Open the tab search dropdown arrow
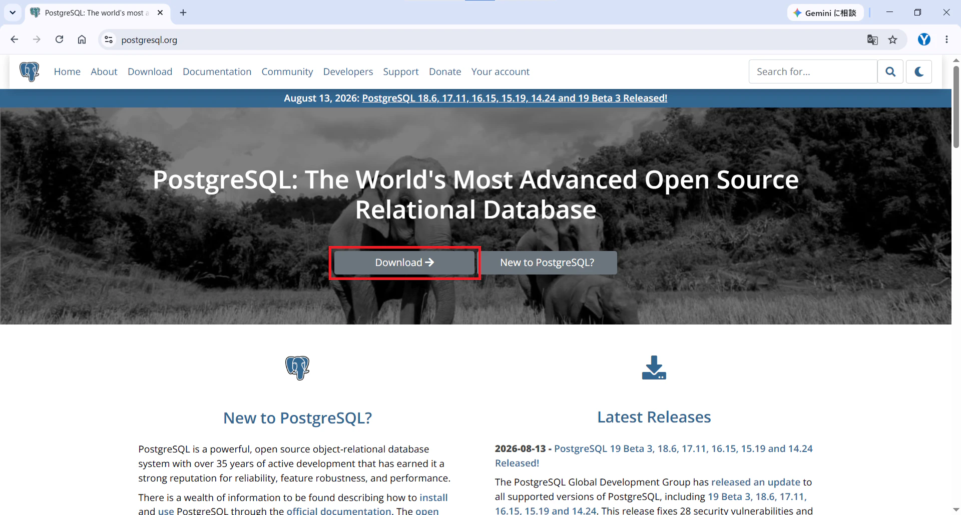Image resolution: width=961 pixels, height=515 pixels. [13, 12]
